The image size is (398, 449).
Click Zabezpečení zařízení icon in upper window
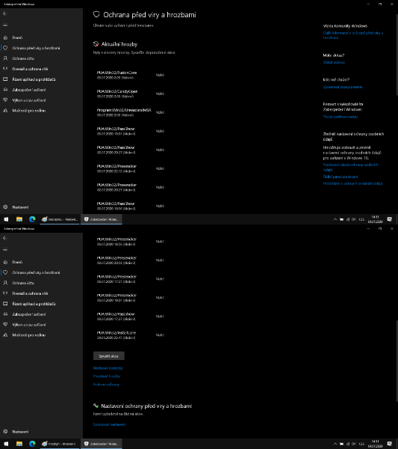tap(5, 90)
